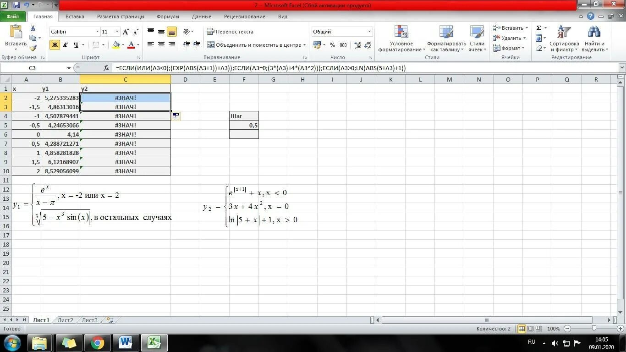The image size is (626, 352).
Task: Click the Excel help question icon
Action: tap(591, 16)
